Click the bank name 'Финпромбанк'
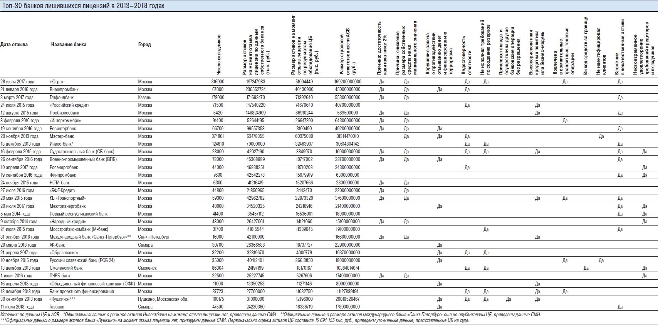 [x=63, y=175]
